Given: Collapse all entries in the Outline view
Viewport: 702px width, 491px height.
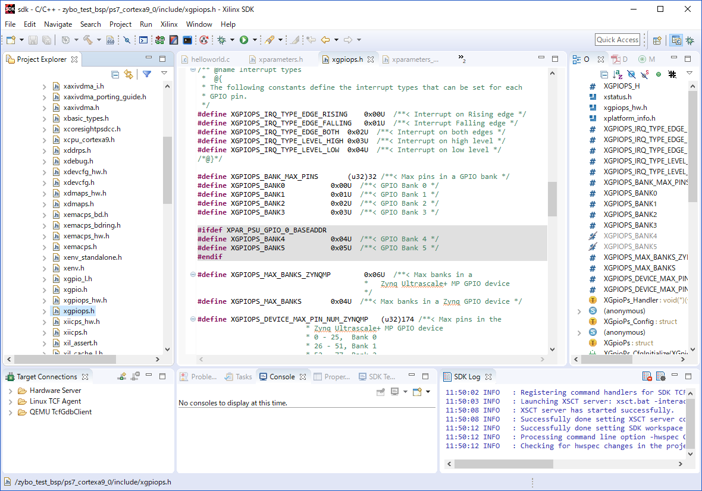Looking at the screenshot, I should [x=604, y=74].
